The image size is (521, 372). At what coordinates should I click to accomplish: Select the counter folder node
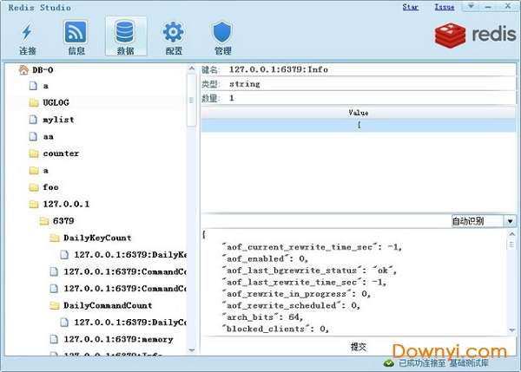click(61, 153)
